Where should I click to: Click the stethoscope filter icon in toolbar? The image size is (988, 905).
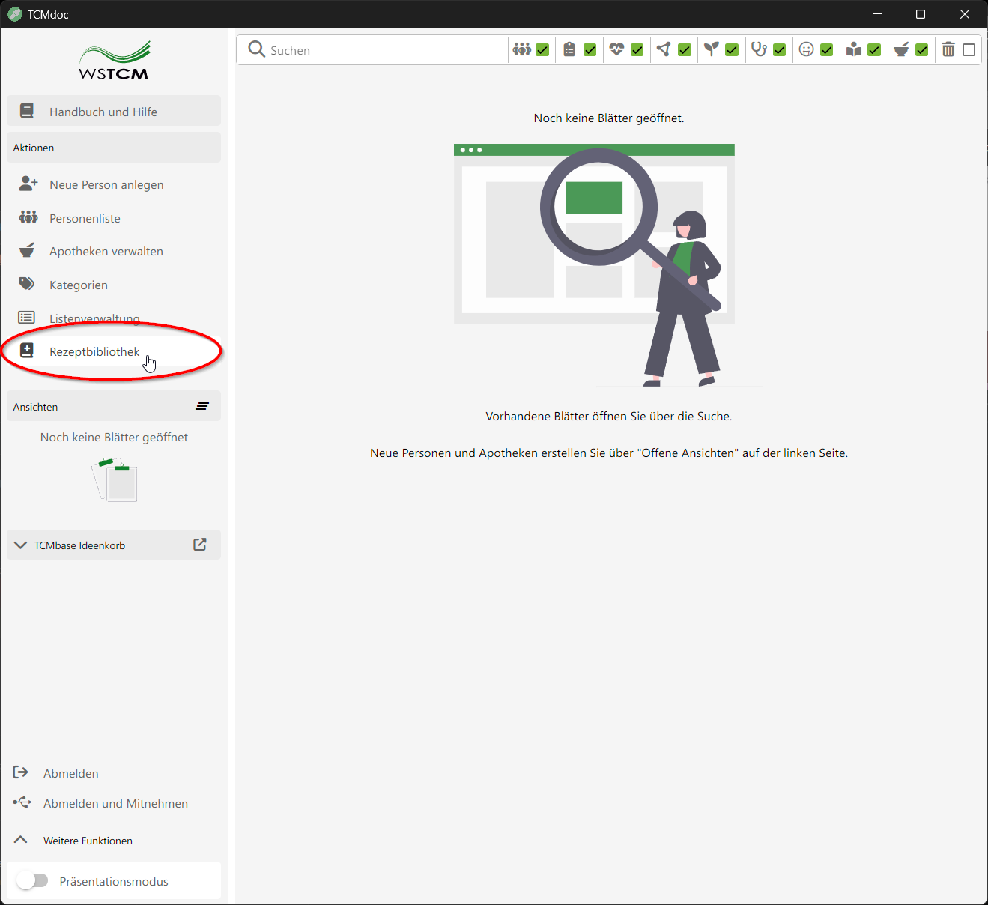(x=759, y=49)
